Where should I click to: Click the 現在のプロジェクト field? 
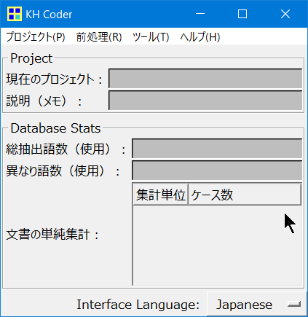pos(205,78)
